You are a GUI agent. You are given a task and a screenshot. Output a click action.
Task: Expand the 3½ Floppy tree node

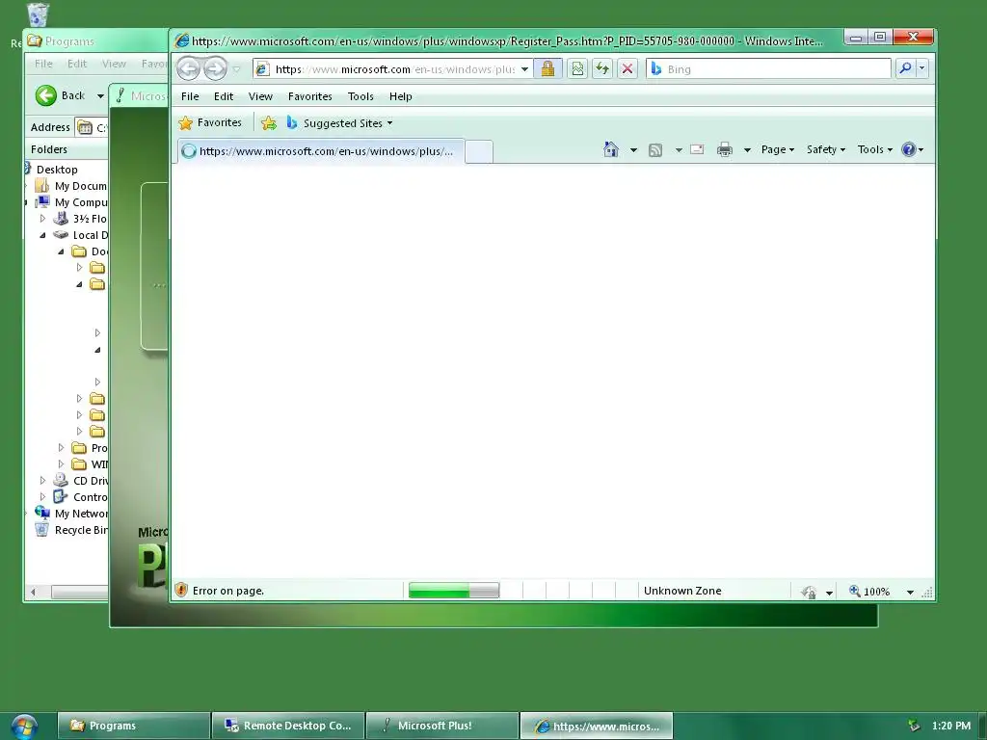(42, 219)
